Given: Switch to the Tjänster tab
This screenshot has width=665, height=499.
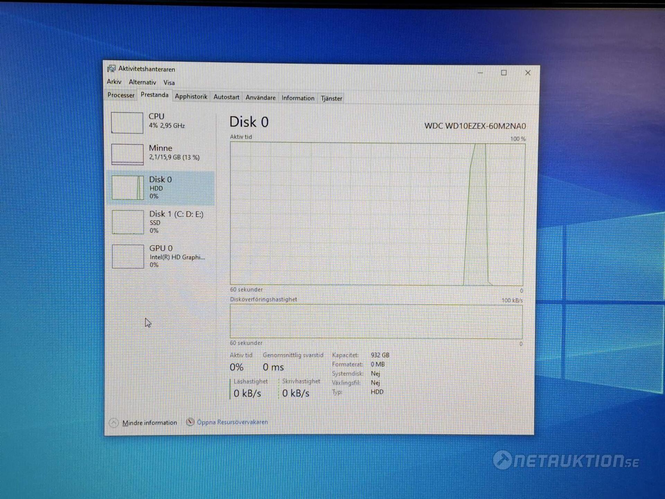Looking at the screenshot, I should tap(331, 98).
